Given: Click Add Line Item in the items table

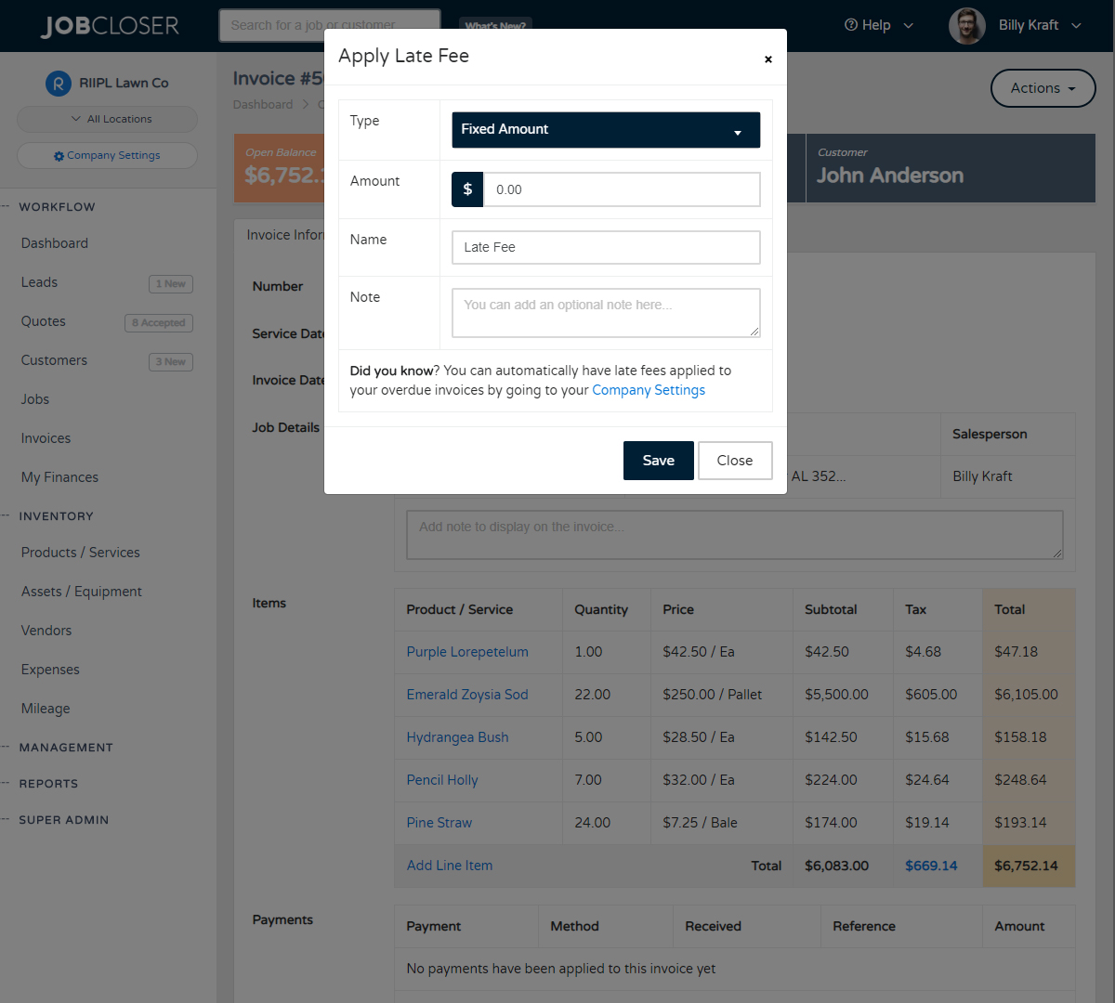Looking at the screenshot, I should coord(449,865).
